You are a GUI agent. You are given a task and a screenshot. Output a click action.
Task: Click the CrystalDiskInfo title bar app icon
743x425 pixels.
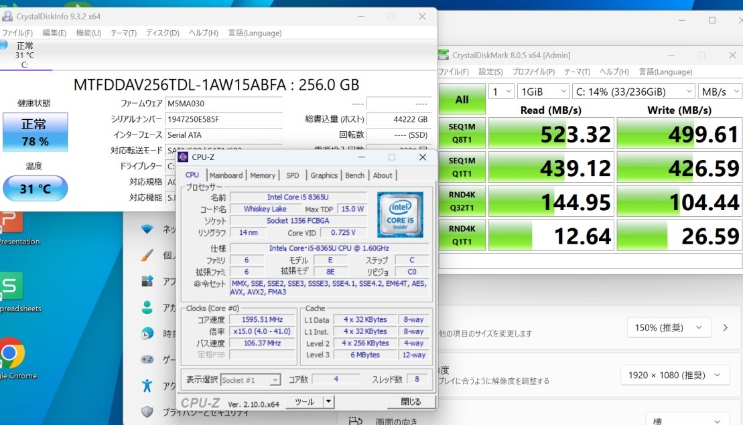[x=7, y=16]
